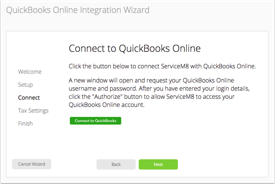Screen dimensions: 275x184
Task: Go back with the Back button
Action: pyautogui.click(x=116, y=164)
